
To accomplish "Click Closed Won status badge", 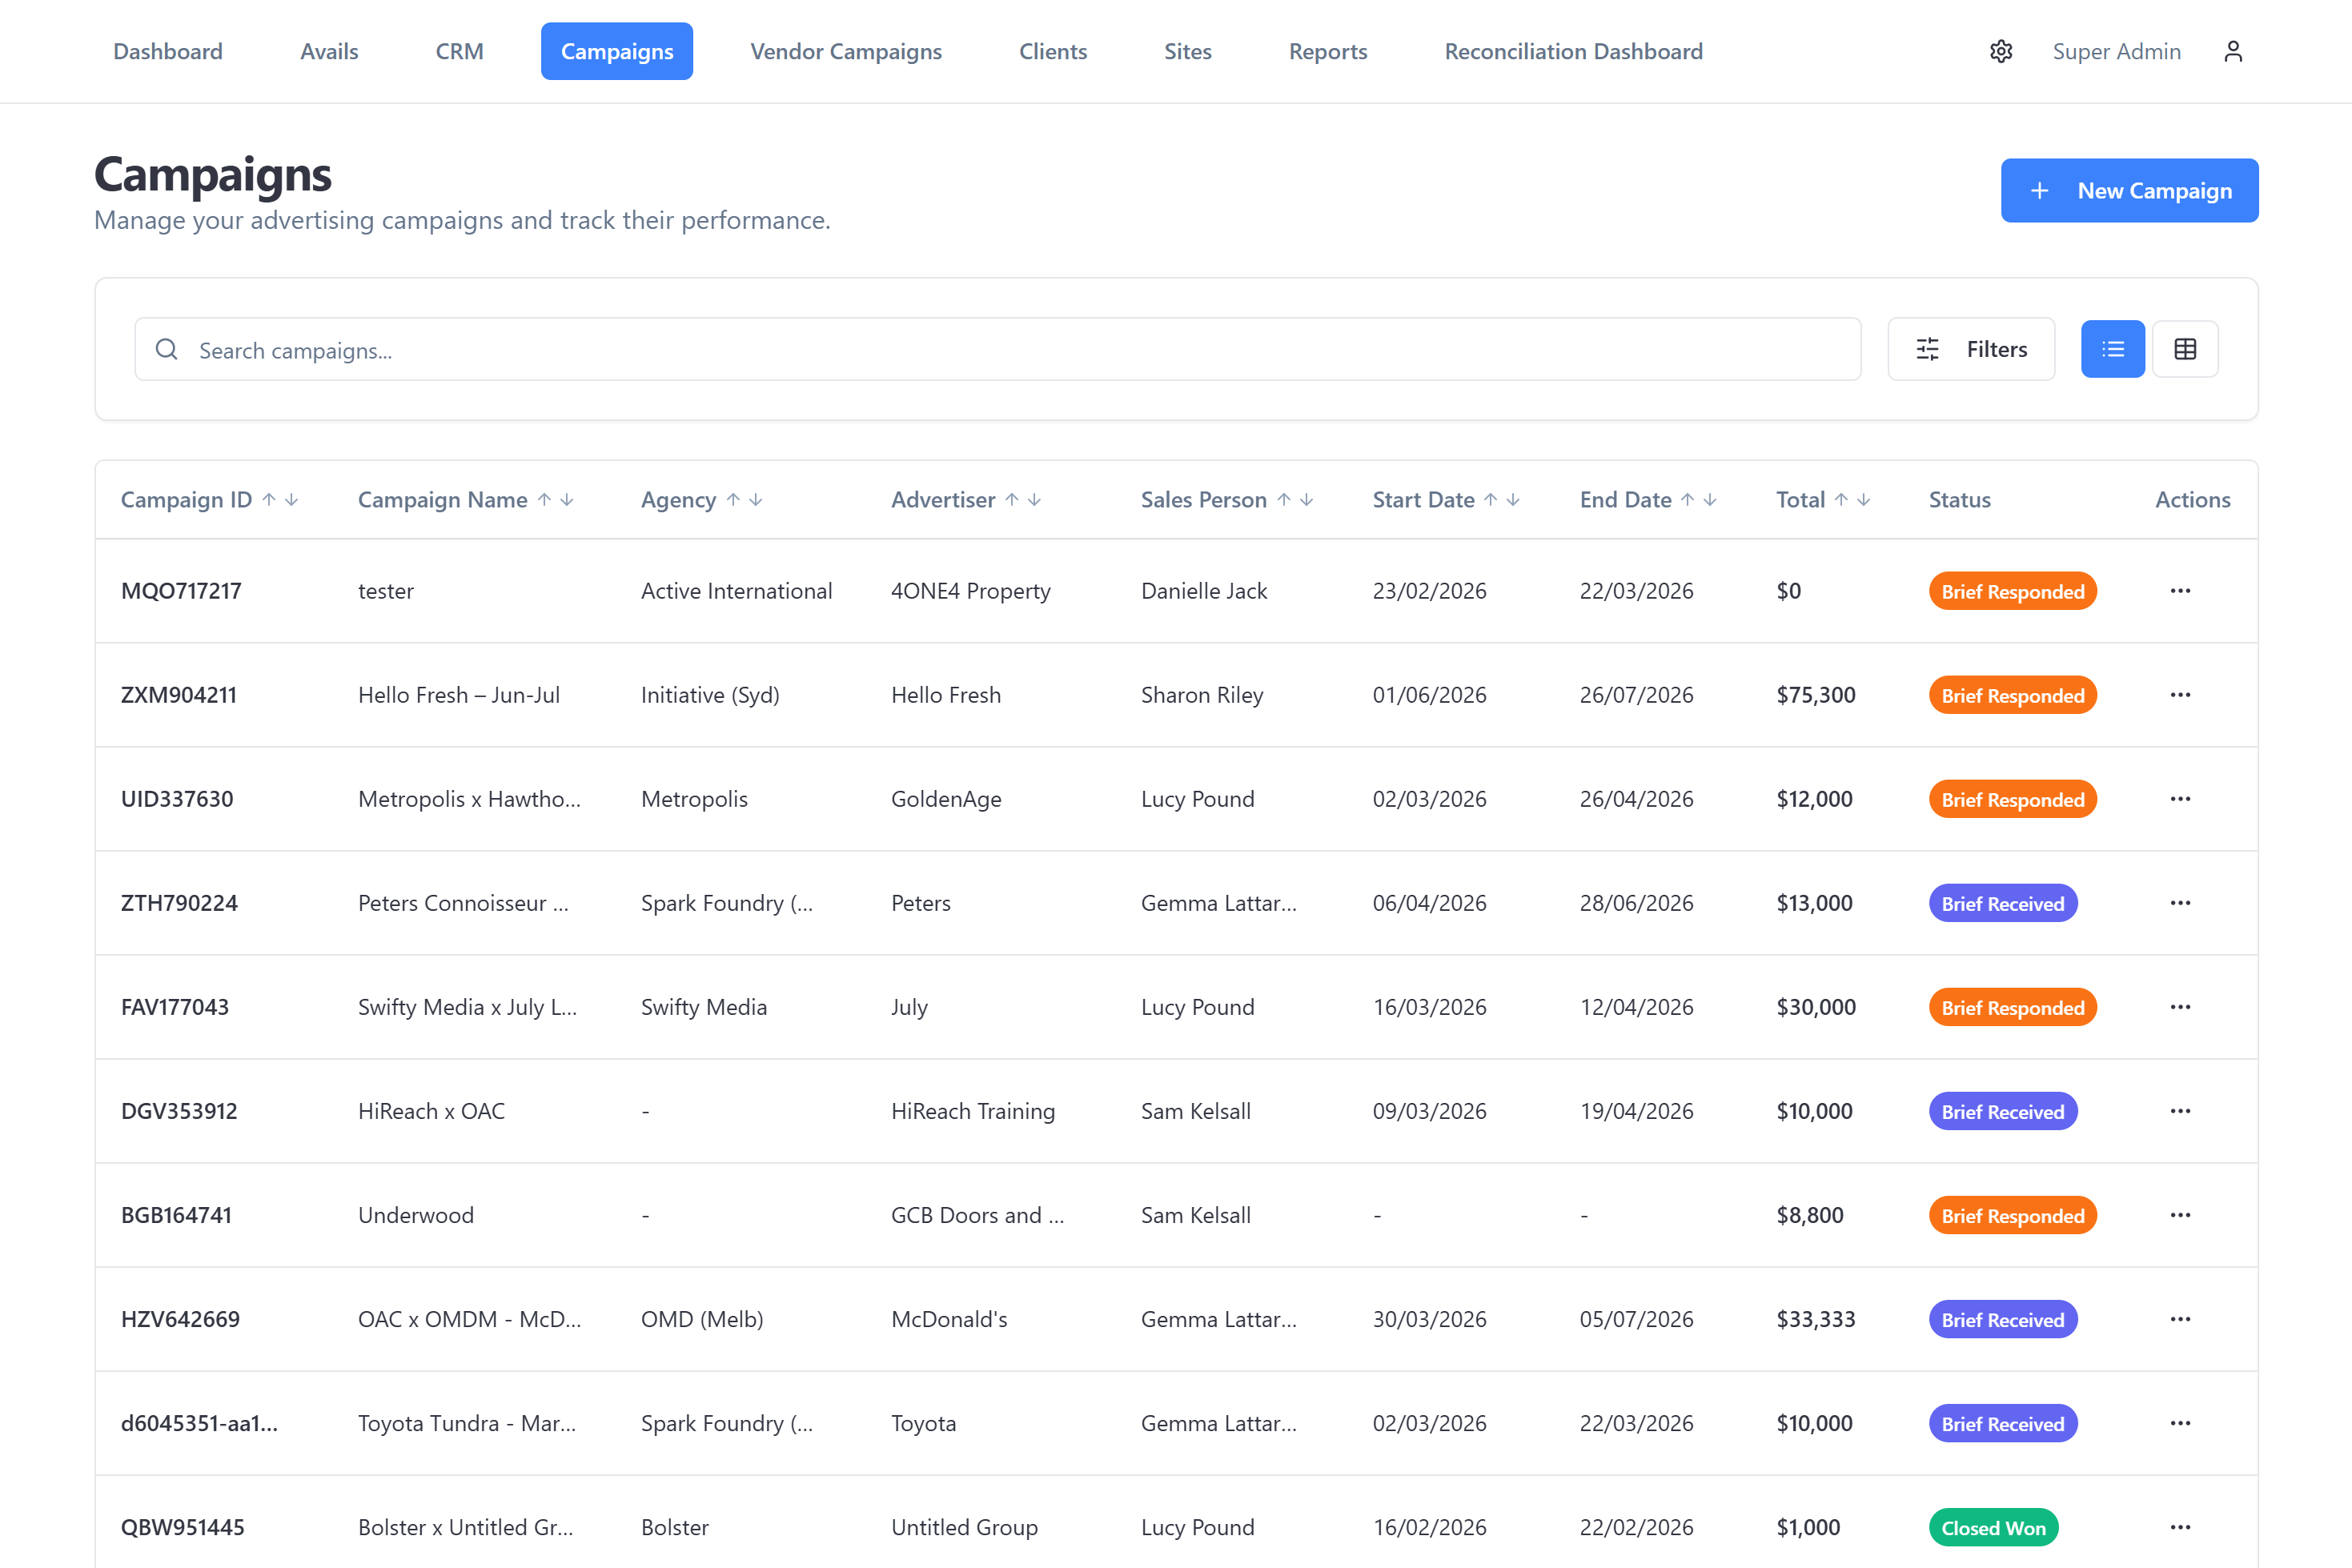I will pos(1993,1527).
